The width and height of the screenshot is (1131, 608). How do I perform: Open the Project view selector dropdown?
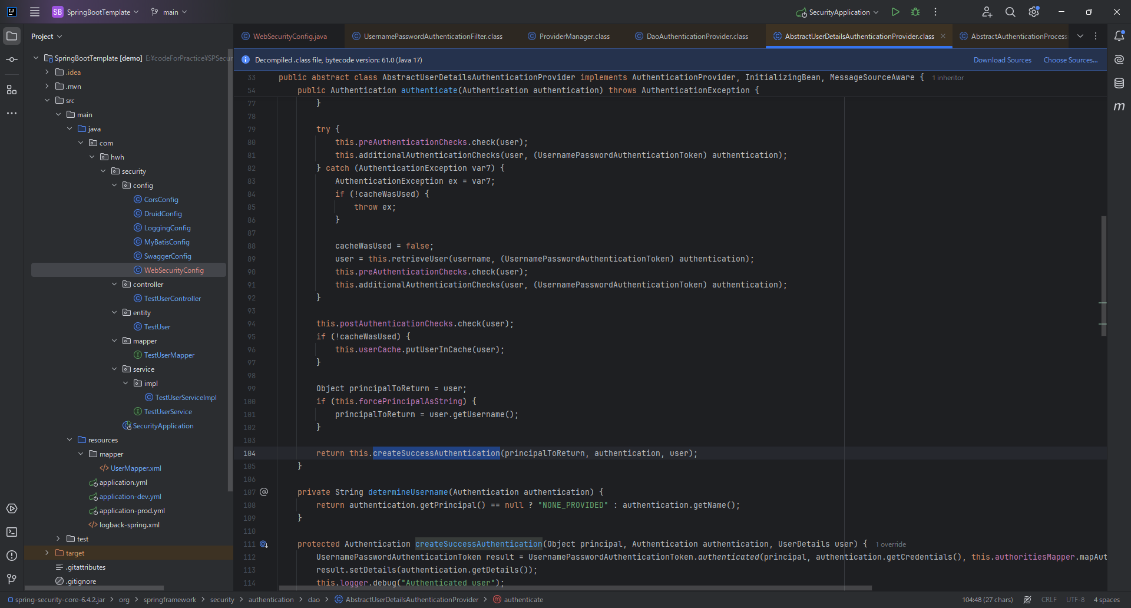[47, 37]
